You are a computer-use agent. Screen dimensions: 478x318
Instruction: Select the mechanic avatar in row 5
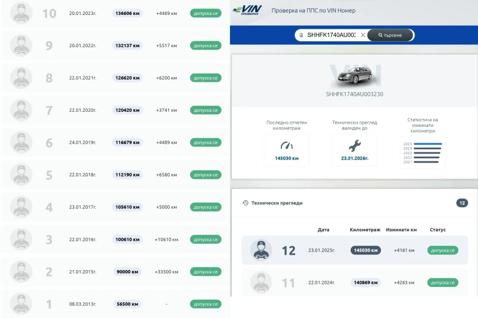pyautogui.click(x=21, y=175)
